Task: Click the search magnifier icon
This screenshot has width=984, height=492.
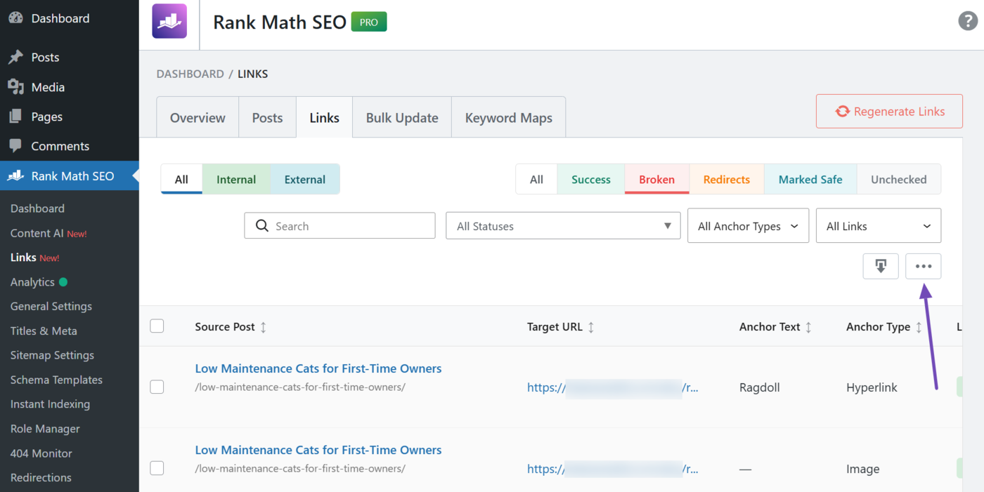Action: point(262,225)
